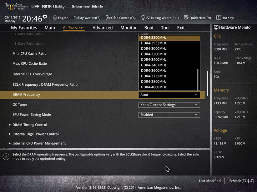Click the Qfan Control fan icon
The image size is (257, 192).
(108, 18)
